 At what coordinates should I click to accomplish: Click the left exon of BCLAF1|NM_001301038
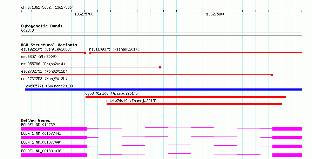(54, 155)
